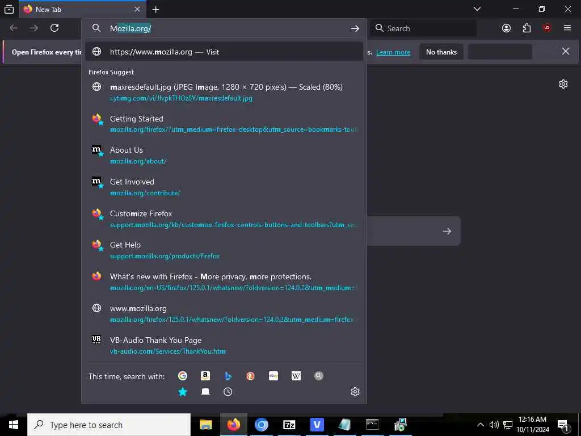The height and width of the screenshot is (436, 581).
Task: Open the Extensions puzzle icon
Action: pyautogui.click(x=527, y=28)
